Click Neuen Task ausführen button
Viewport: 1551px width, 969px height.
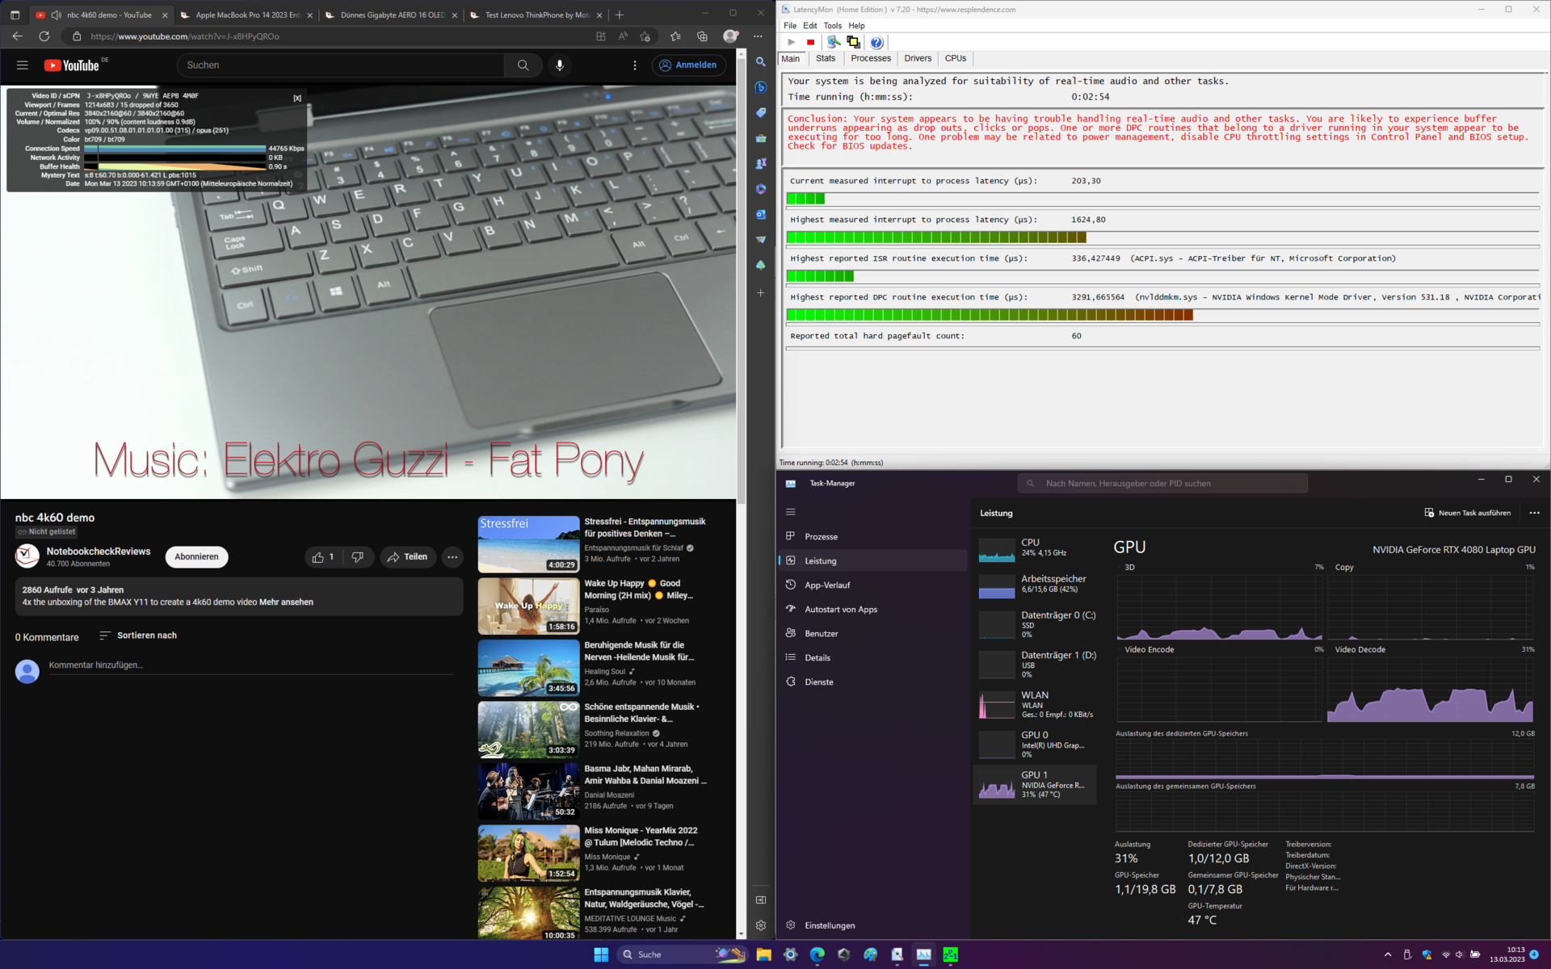[1467, 513]
